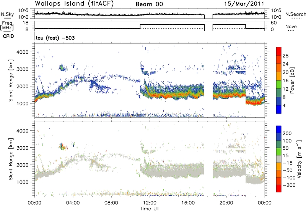Screen dimensions: 306x211
Task: Click the gray swatch in Velocity colorbar
Action: coord(279,159)
